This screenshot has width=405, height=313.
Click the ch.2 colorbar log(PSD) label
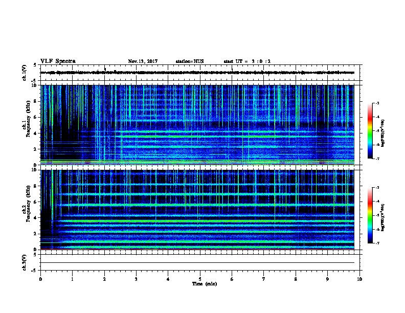coord(383,218)
